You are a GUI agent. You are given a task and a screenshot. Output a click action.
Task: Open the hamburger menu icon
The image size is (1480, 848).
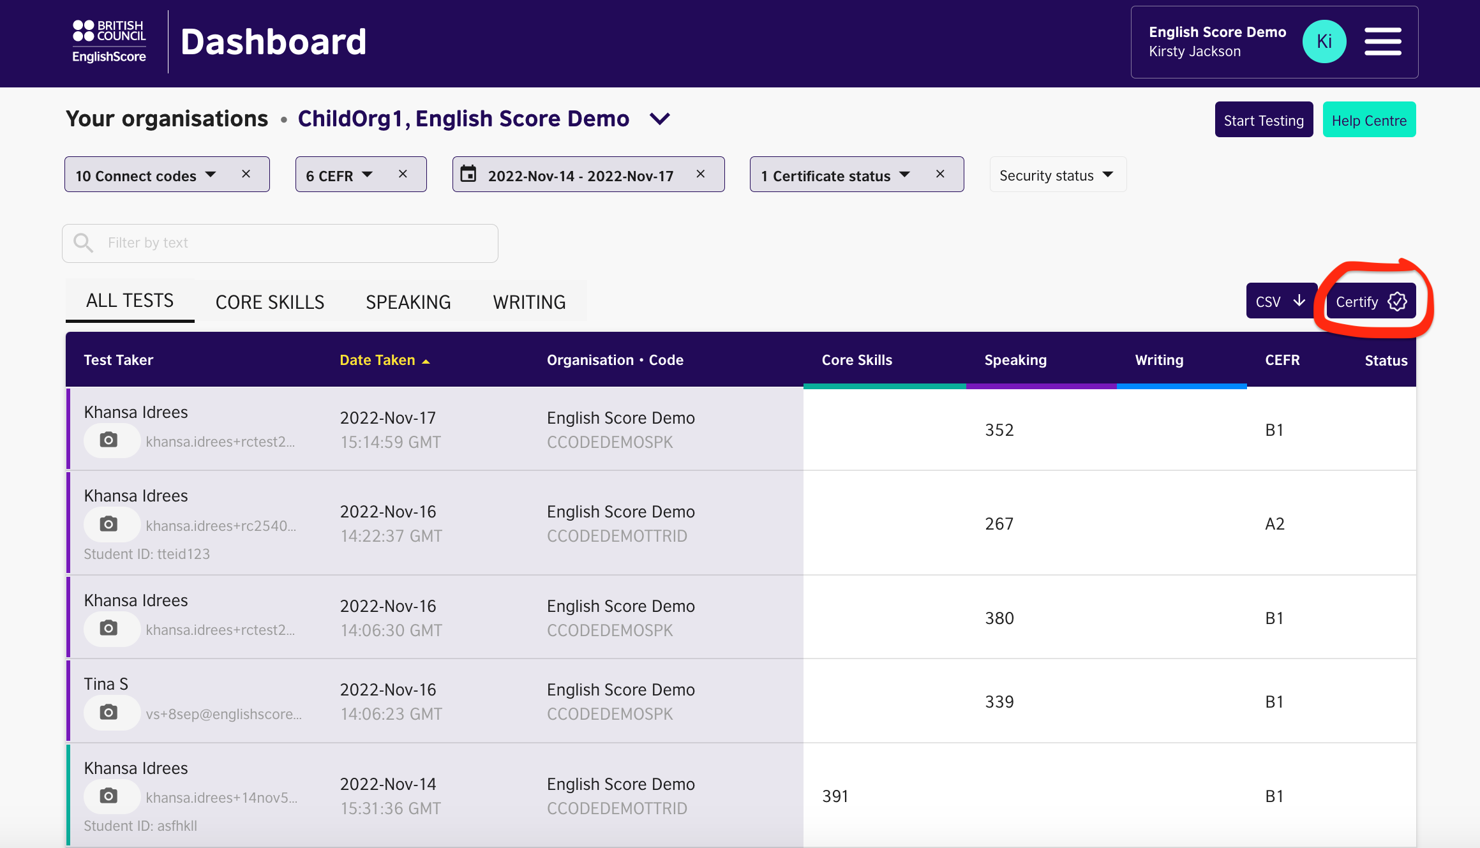pyautogui.click(x=1382, y=41)
